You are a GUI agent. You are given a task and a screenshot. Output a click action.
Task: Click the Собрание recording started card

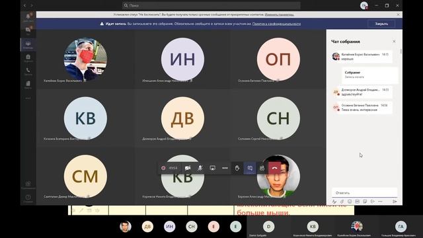(x=370, y=75)
